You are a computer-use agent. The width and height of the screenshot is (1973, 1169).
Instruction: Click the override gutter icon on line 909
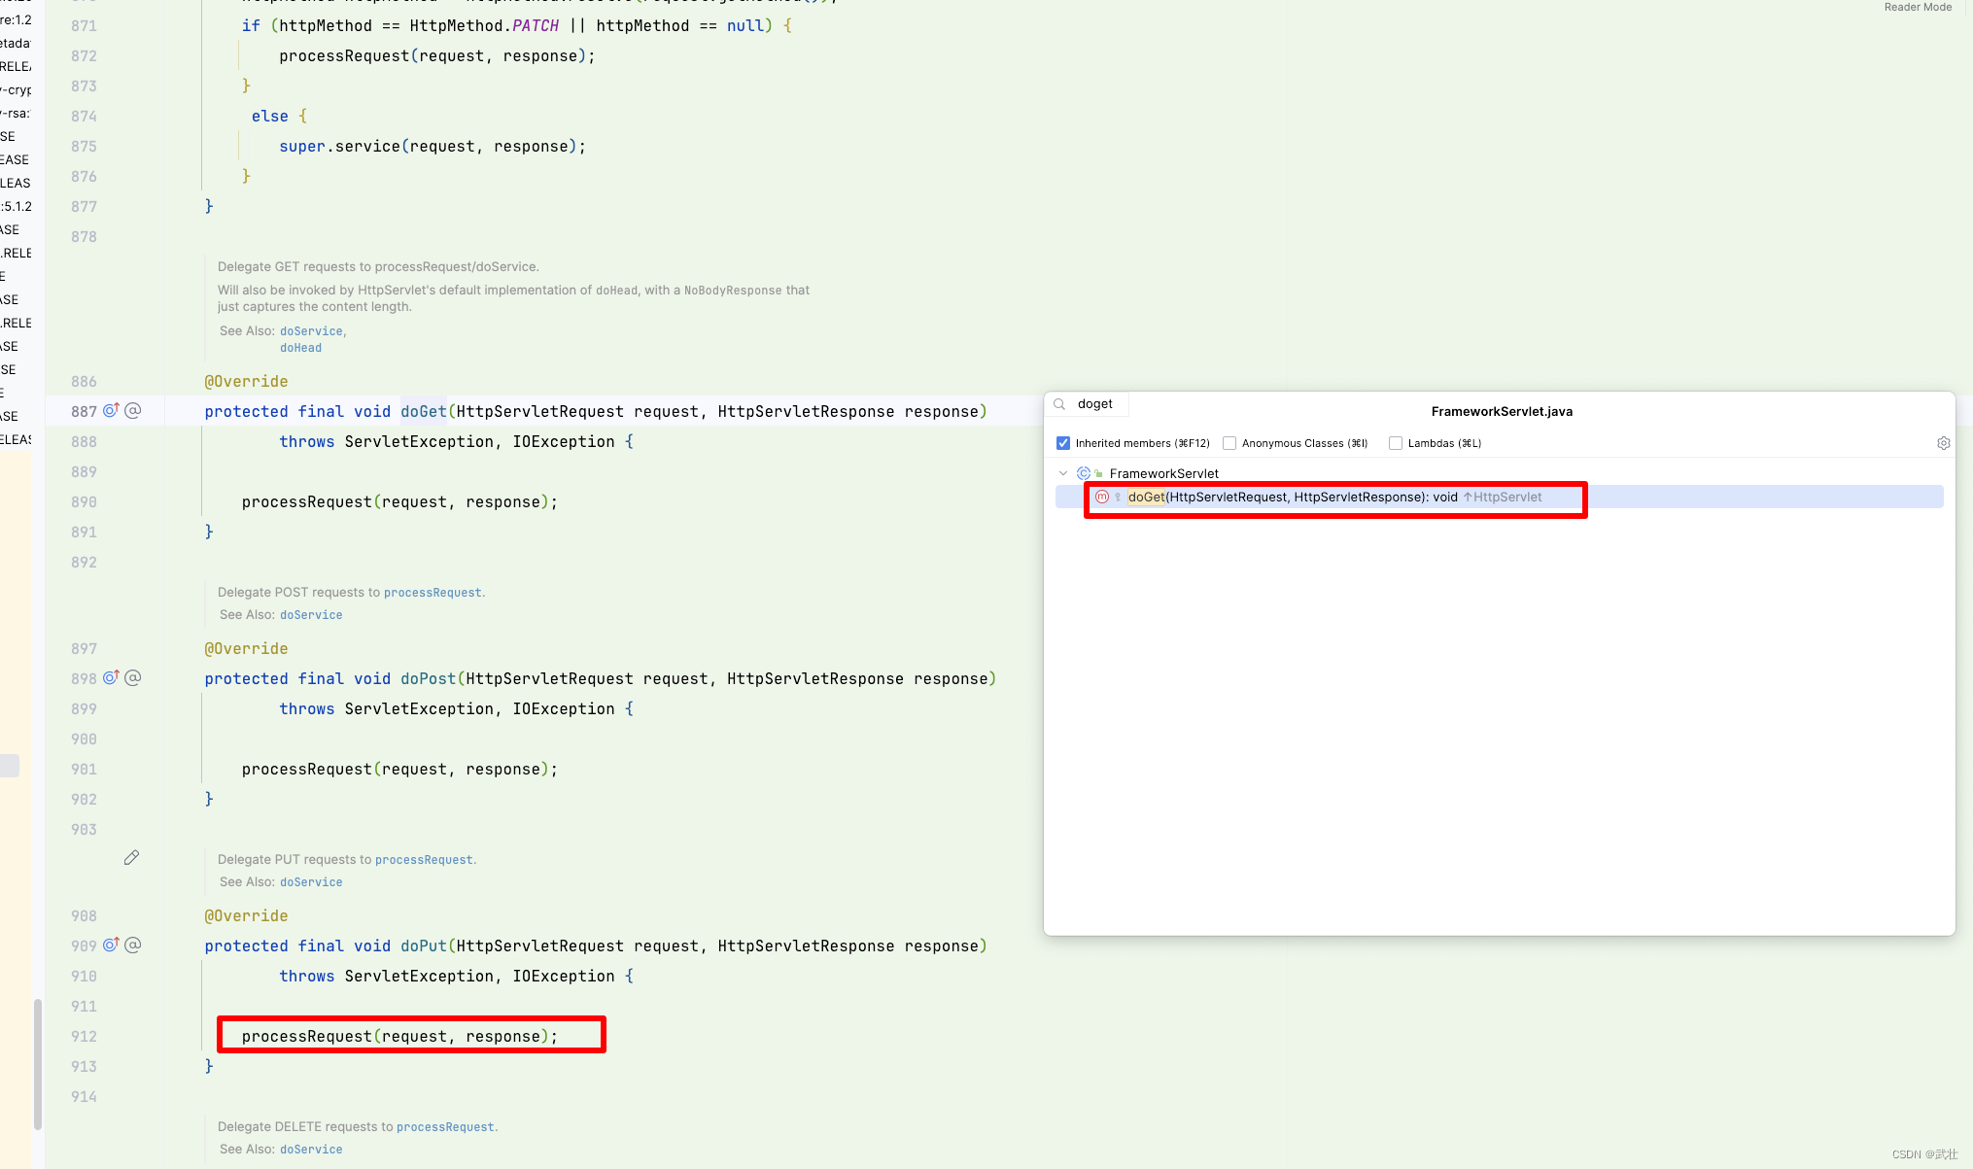point(111,945)
